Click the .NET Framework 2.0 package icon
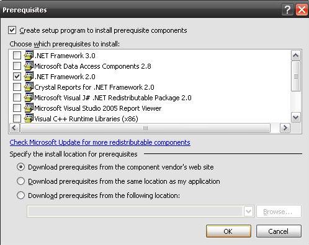 pyautogui.click(x=29, y=76)
